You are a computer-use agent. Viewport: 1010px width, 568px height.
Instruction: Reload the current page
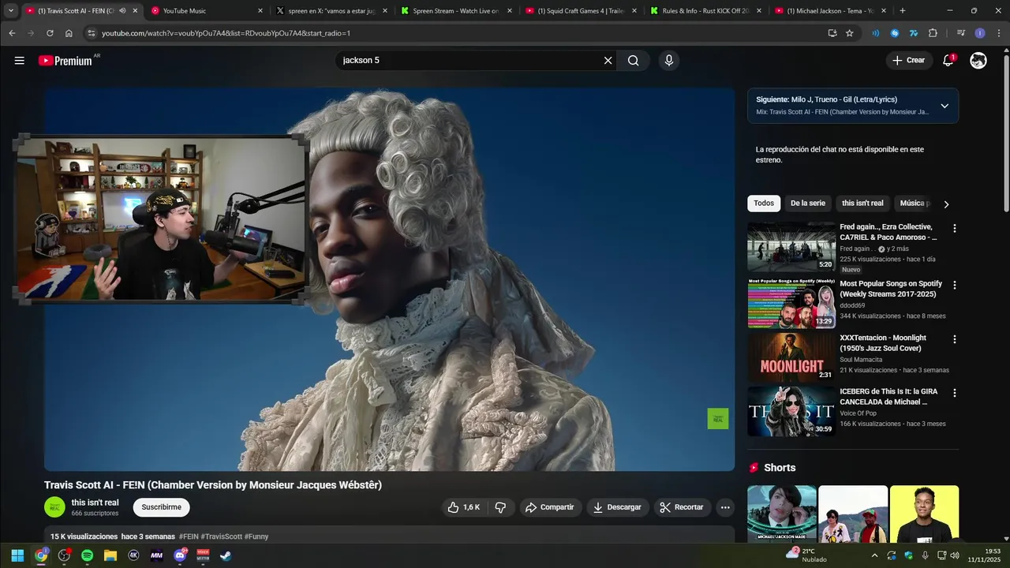click(50, 33)
